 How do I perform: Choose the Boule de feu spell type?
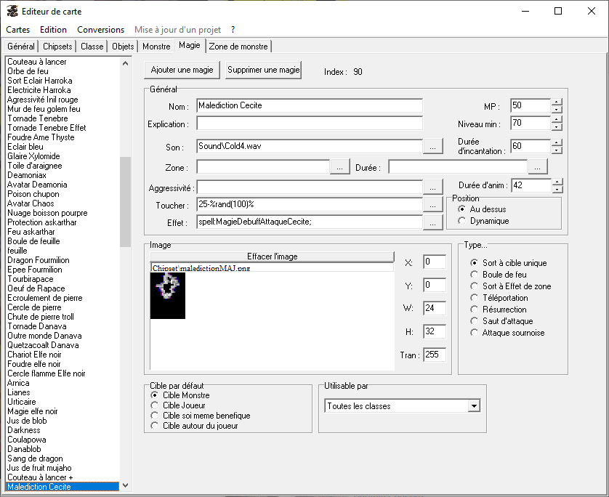click(475, 275)
